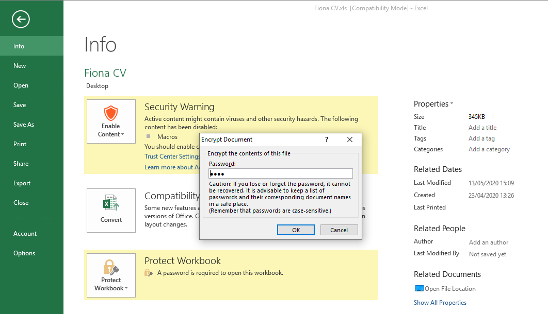Click Show All Properties link
The width and height of the screenshot is (548, 314).
coord(440,303)
